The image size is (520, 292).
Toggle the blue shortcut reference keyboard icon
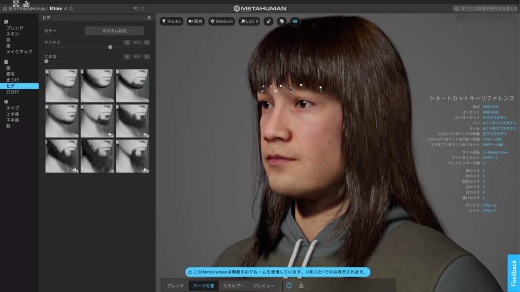(x=295, y=21)
